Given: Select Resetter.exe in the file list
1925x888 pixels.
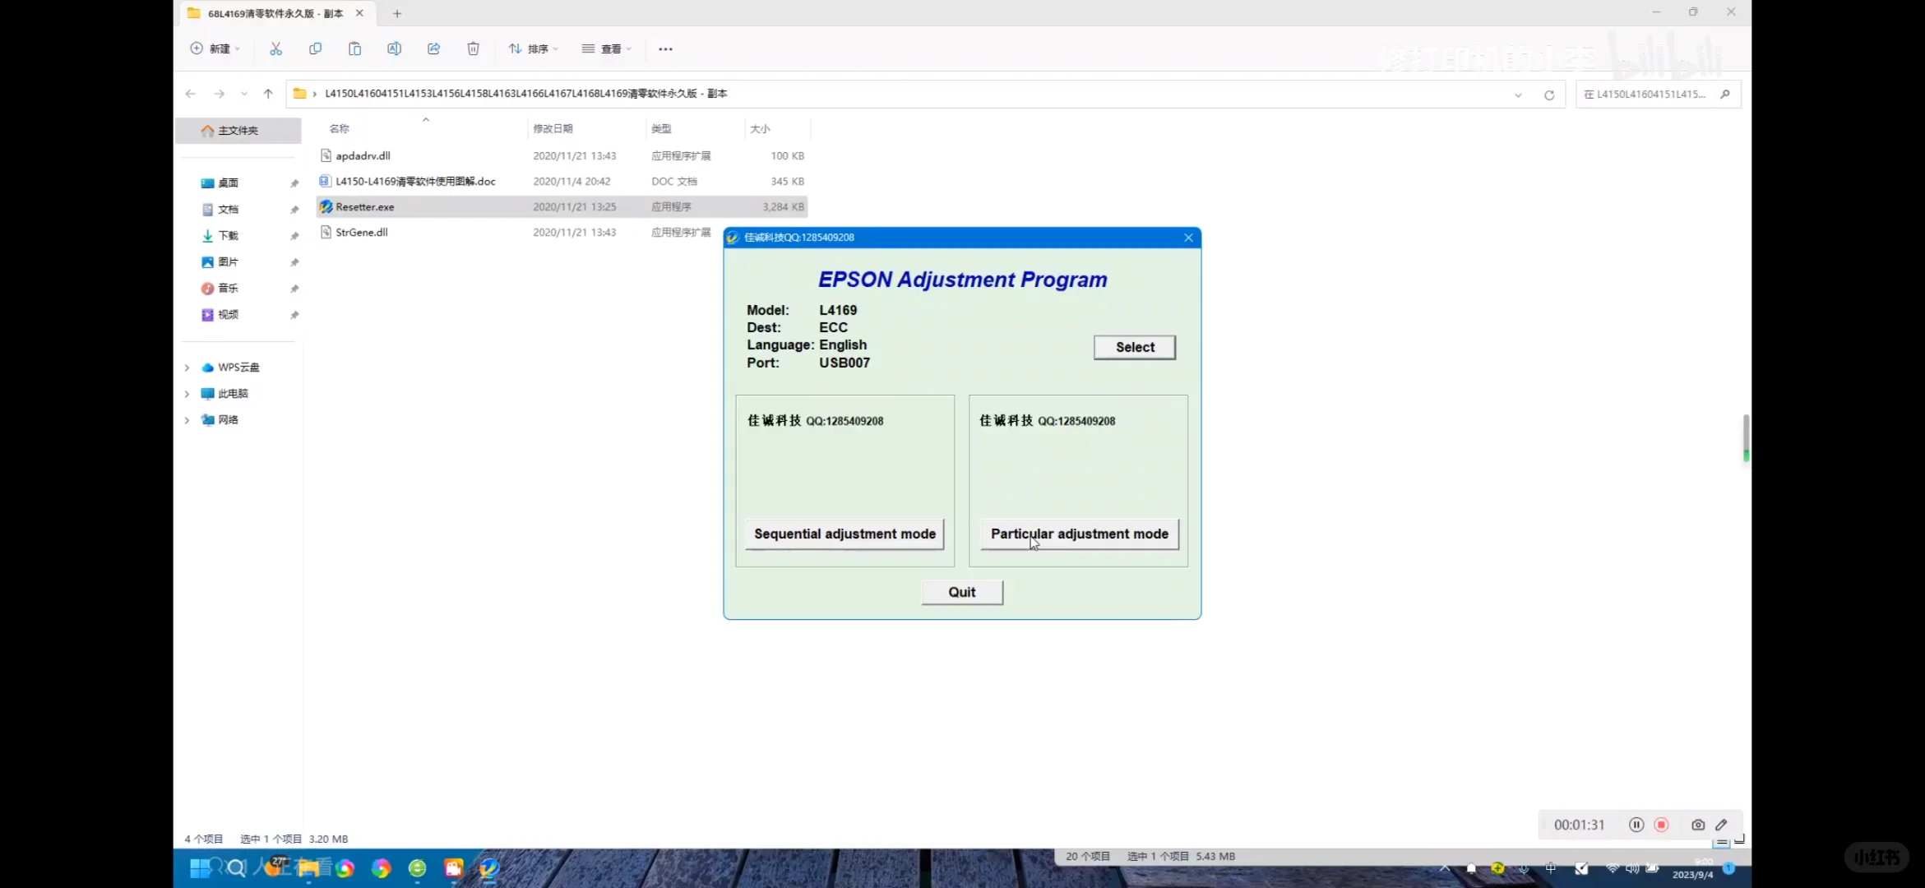Looking at the screenshot, I should [x=365, y=207].
